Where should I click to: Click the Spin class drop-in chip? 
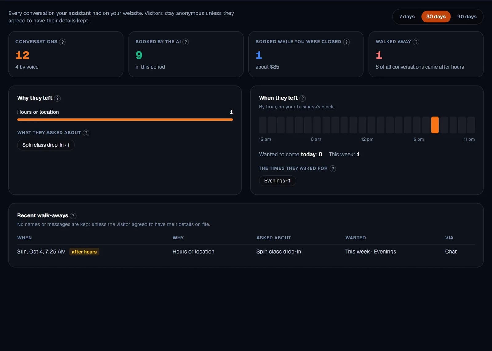click(46, 145)
